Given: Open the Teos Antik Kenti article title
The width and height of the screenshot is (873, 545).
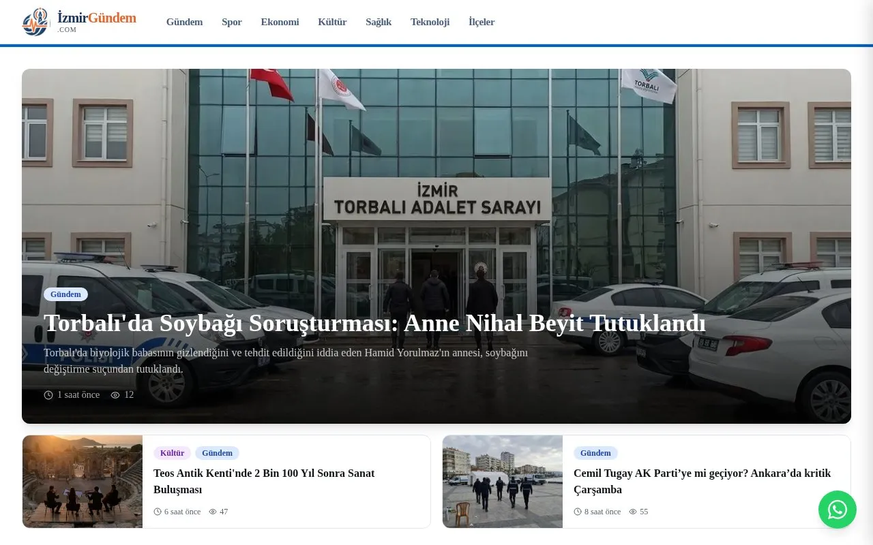Looking at the screenshot, I should click(x=264, y=482).
